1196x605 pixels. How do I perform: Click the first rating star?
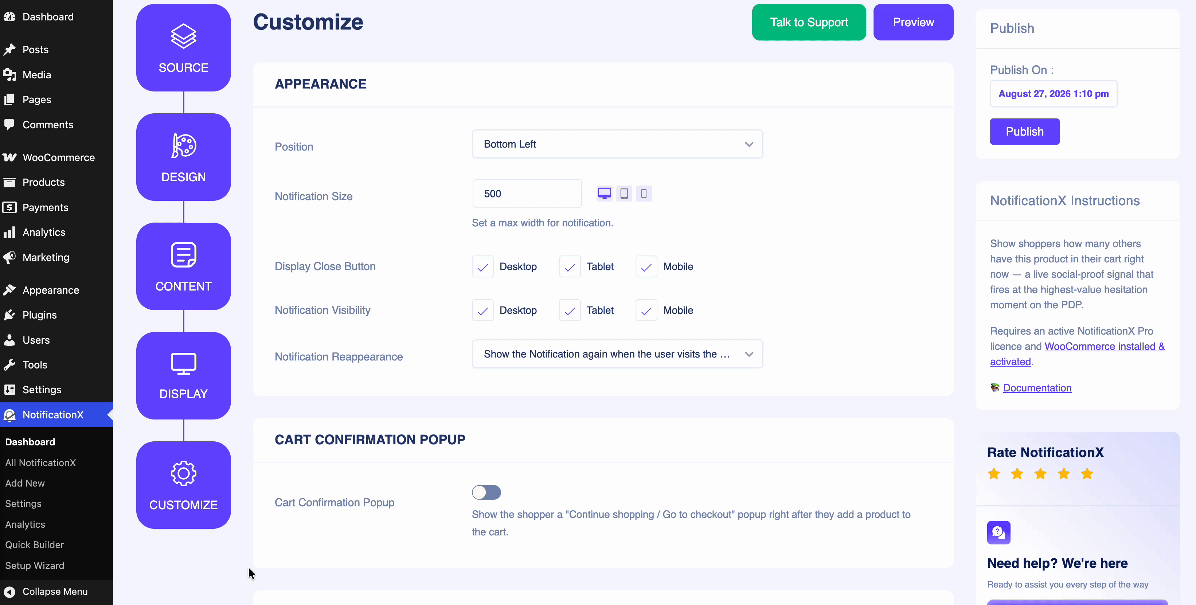point(994,473)
